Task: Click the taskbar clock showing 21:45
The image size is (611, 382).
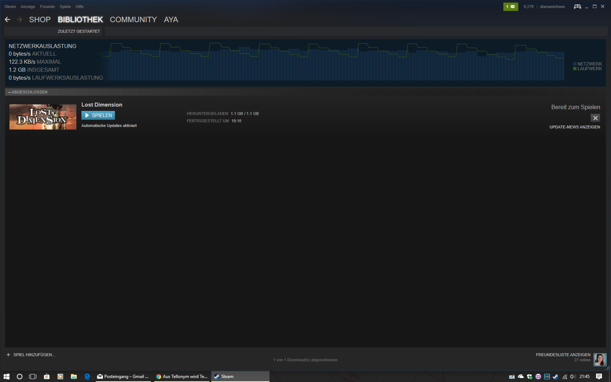Action: pyautogui.click(x=584, y=377)
